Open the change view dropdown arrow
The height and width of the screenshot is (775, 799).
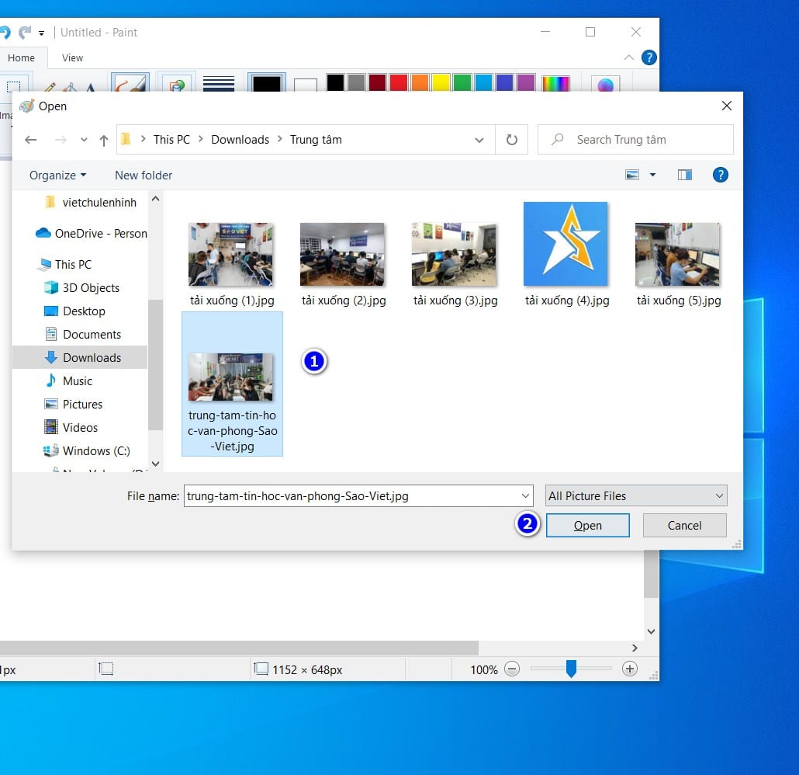coord(652,175)
